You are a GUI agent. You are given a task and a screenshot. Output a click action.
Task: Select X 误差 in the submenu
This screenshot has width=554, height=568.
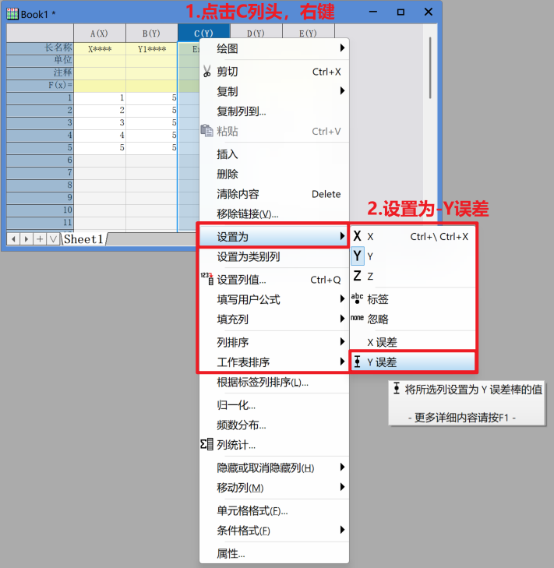[x=382, y=342]
